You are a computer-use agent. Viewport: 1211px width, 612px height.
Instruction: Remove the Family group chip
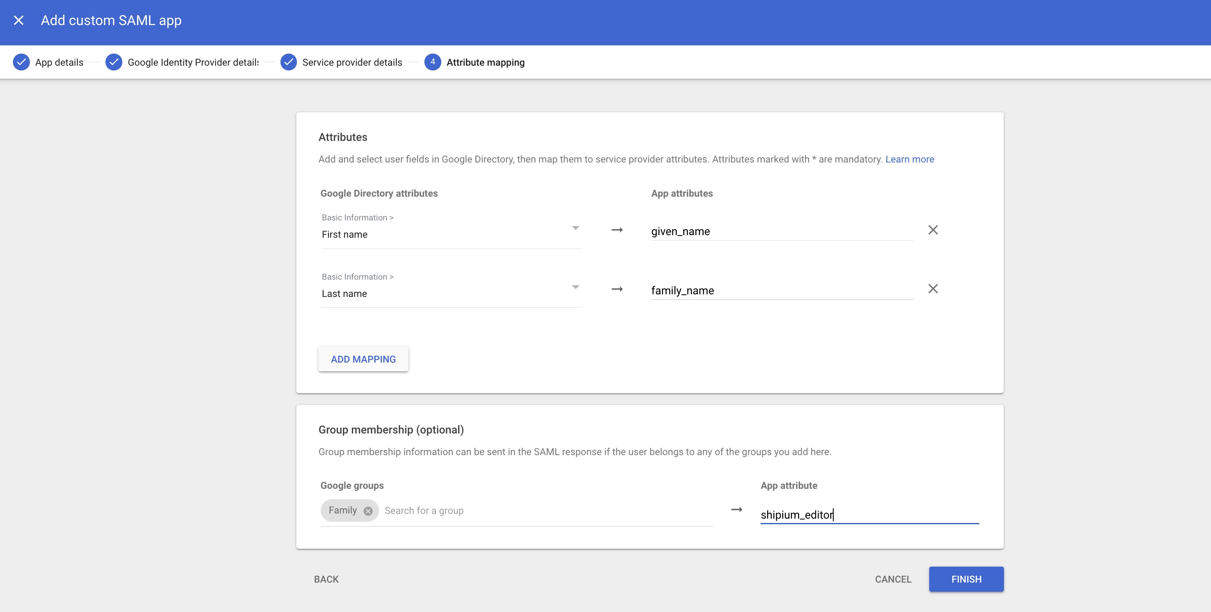(x=368, y=511)
